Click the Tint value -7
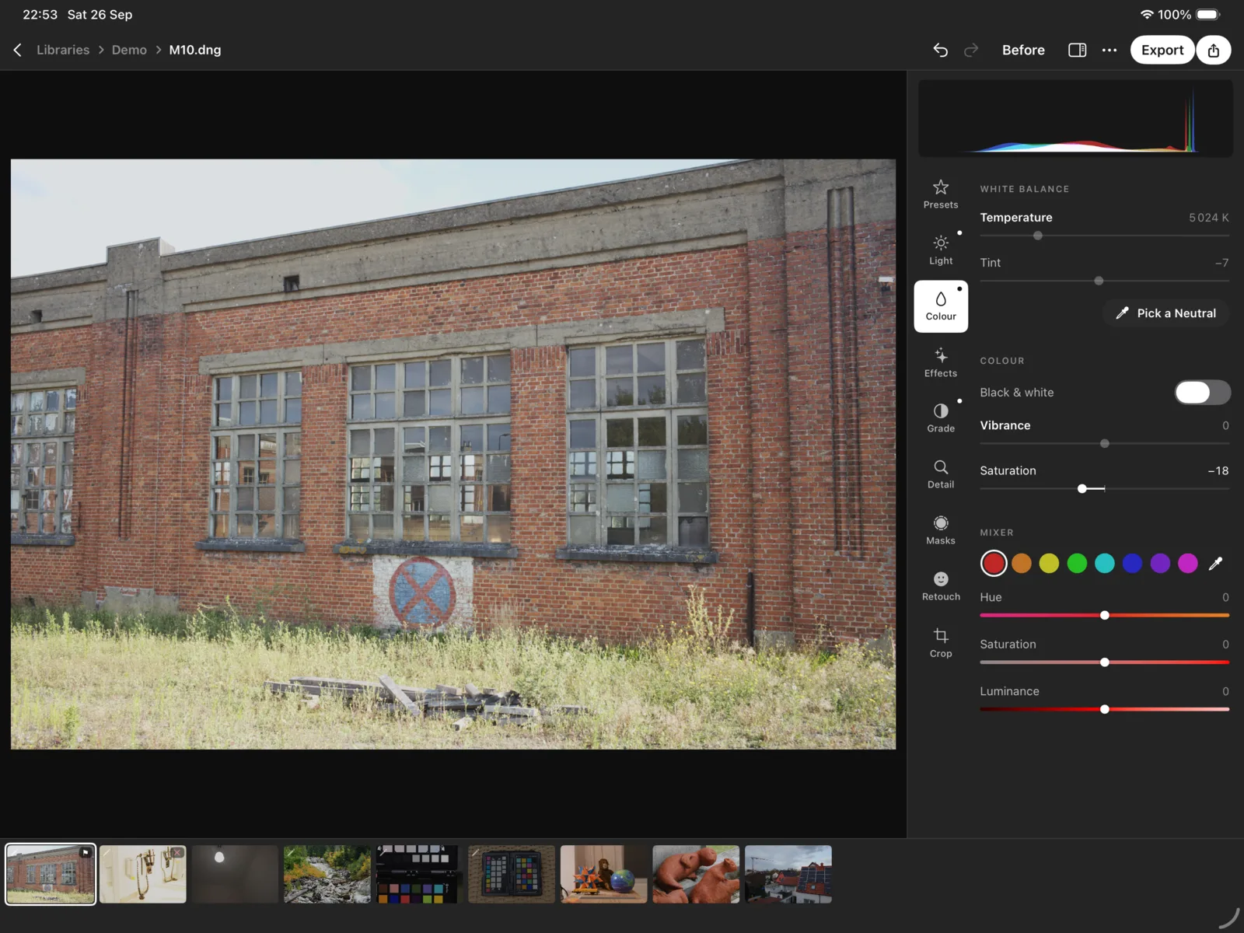Image resolution: width=1244 pixels, height=933 pixels. click(x=1221, y=263)
